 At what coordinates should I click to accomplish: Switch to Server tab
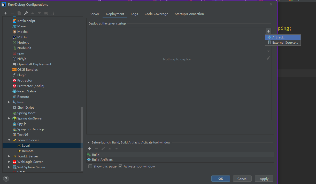tap(94, 14)
